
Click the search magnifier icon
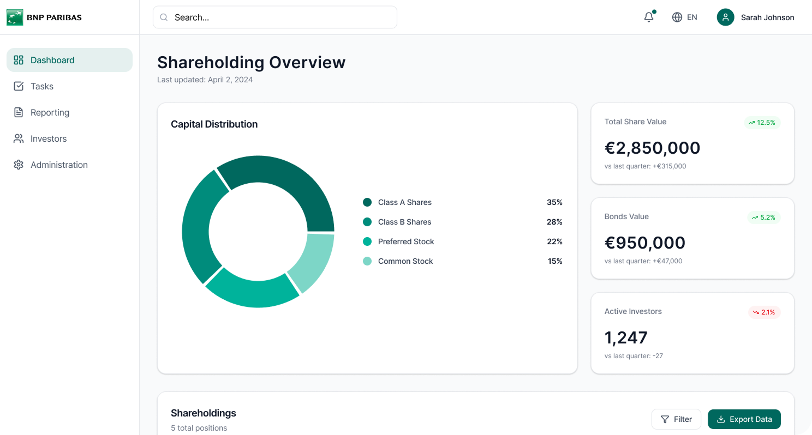pos(164,17)
